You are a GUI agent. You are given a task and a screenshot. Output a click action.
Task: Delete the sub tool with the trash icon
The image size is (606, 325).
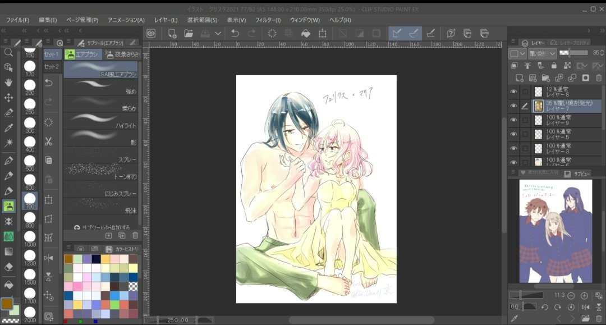pos(135,235)
